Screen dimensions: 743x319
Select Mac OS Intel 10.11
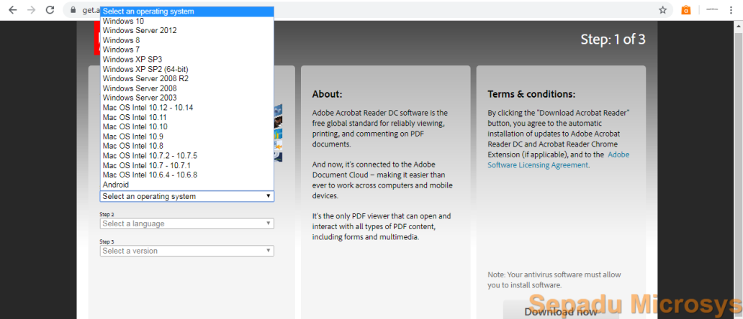pos(186,117)
